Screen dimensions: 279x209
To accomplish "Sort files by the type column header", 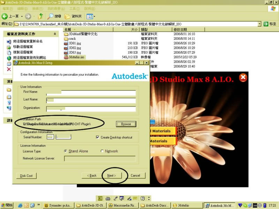I will coord(156,30).
